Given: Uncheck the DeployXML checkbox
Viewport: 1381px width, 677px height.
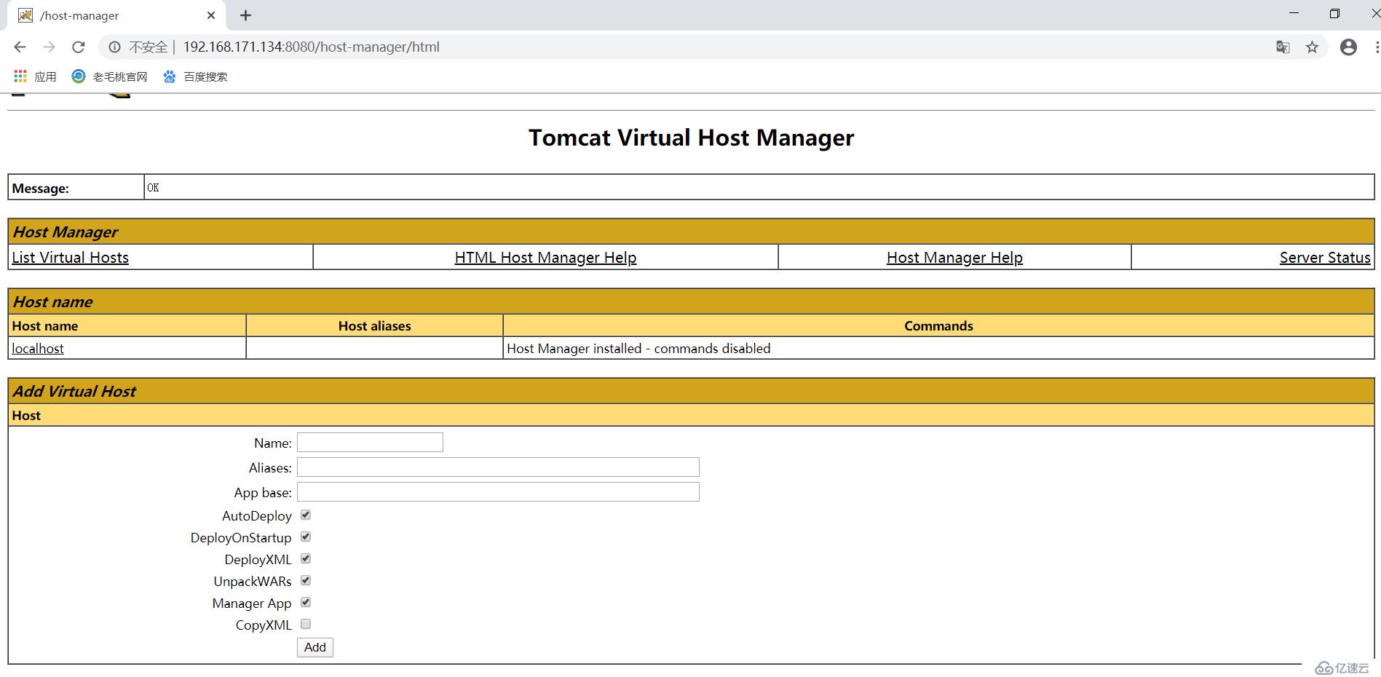Looking at the screenshot, I should point(306,558).
